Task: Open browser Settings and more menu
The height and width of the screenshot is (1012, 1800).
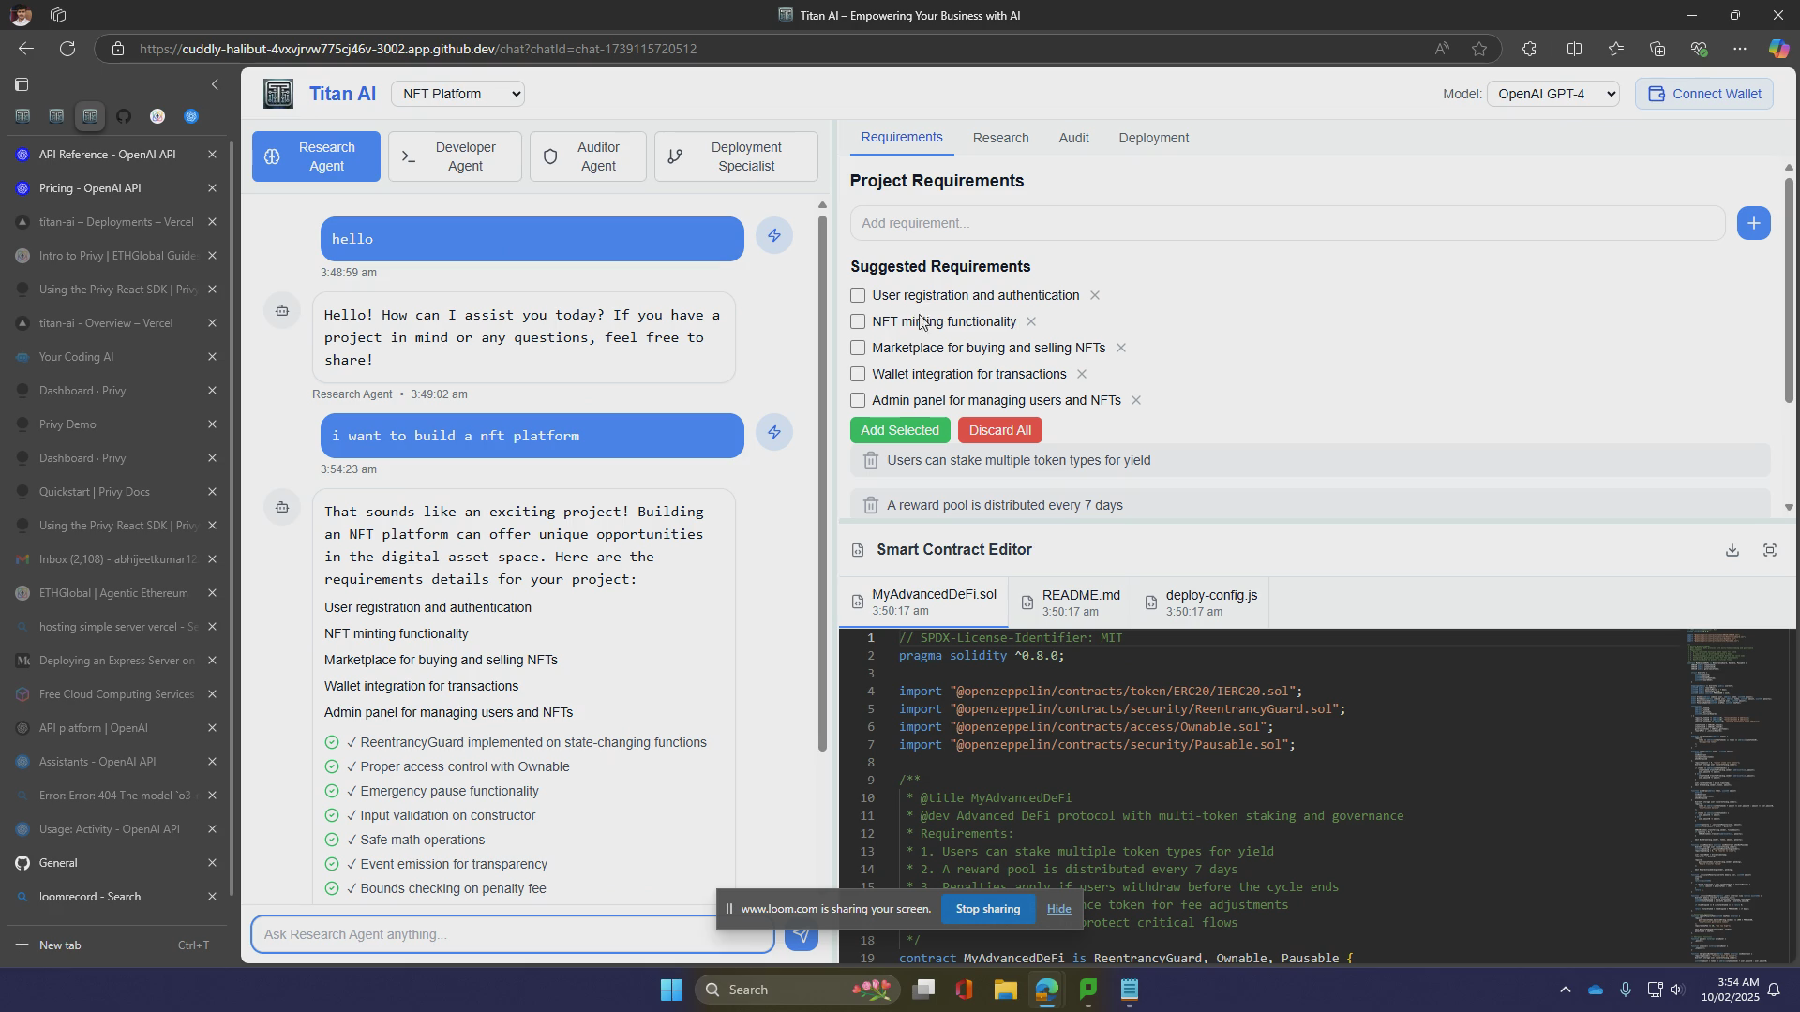Action: pos(1740,49)
